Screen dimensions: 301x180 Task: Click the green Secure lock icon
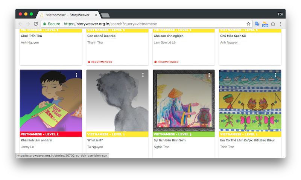pyautogui.click(x=44, y=24)
